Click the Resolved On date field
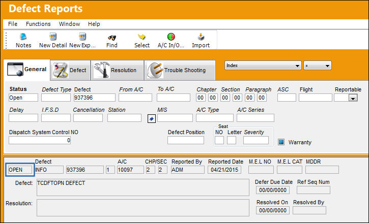 (x=273, y=210)
